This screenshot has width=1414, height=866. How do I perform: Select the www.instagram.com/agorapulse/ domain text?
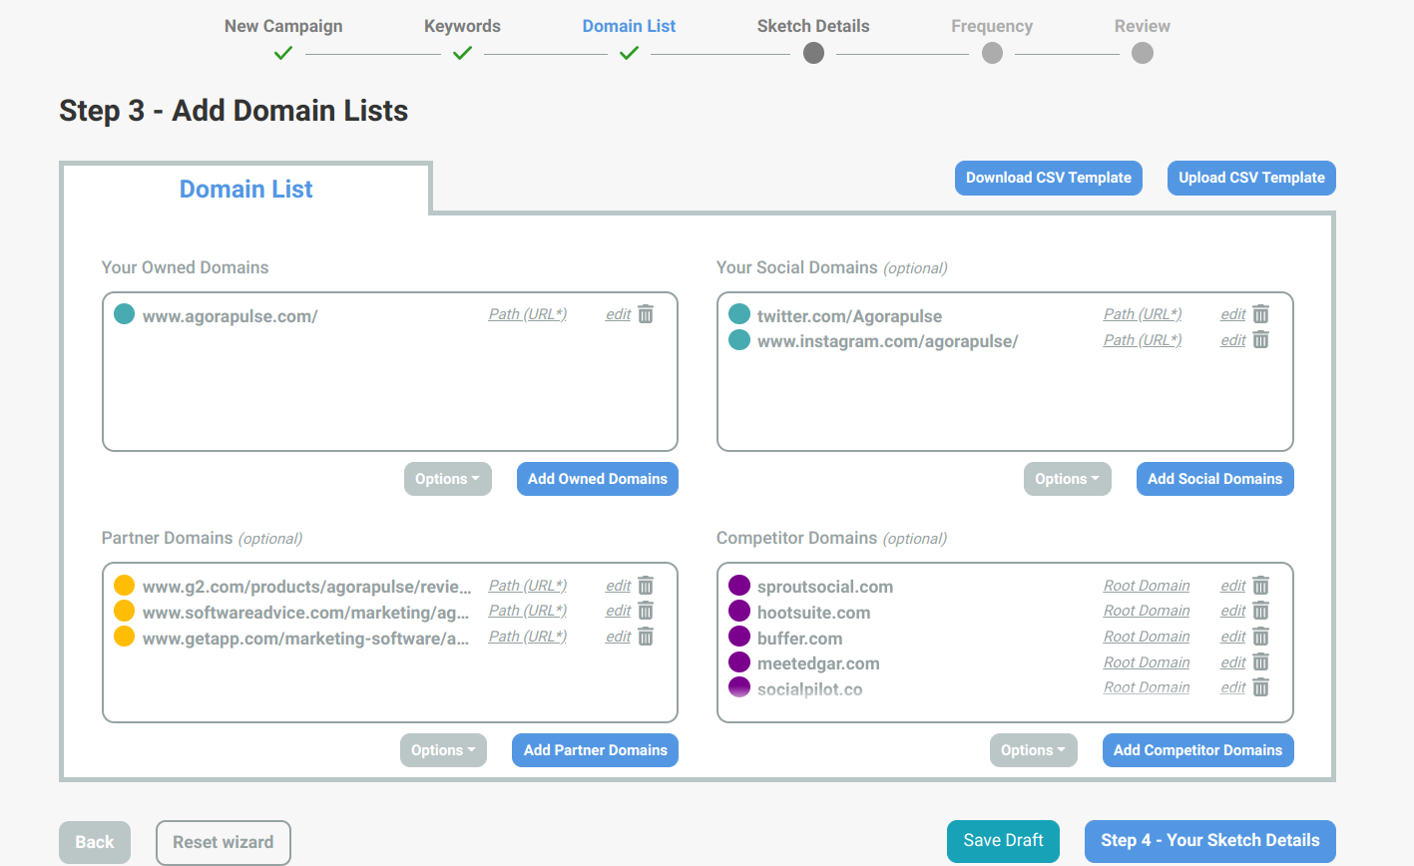tap(887, 341)
